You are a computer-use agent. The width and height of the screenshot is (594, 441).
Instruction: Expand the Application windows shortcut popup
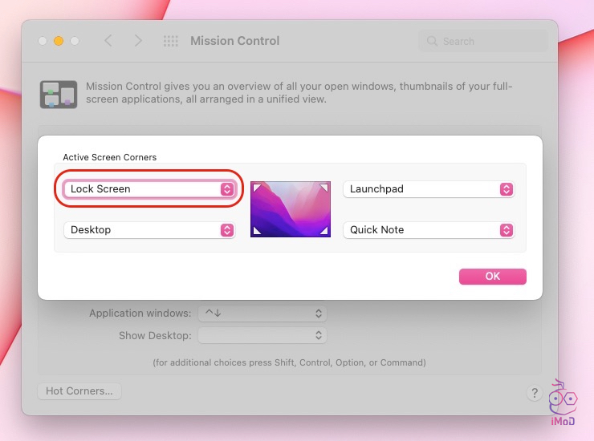point(262,314)
